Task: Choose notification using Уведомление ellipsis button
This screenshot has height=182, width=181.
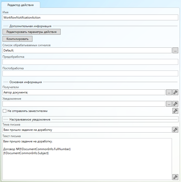Action: coord(169,104)
